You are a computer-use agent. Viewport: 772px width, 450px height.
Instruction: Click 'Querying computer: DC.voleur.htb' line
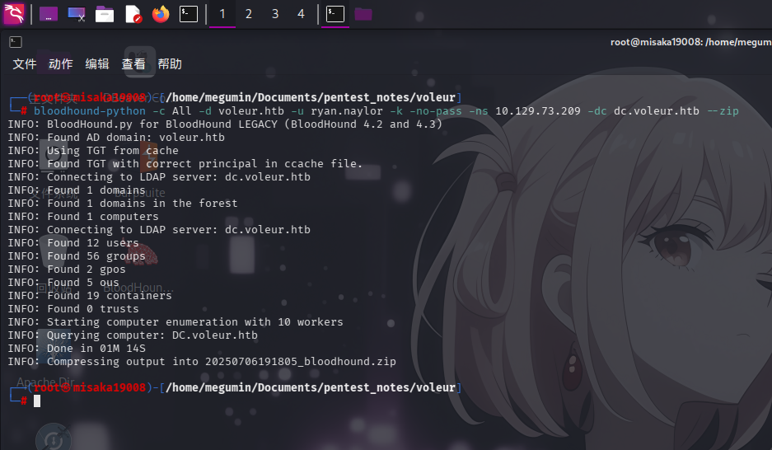coord(133,335)
